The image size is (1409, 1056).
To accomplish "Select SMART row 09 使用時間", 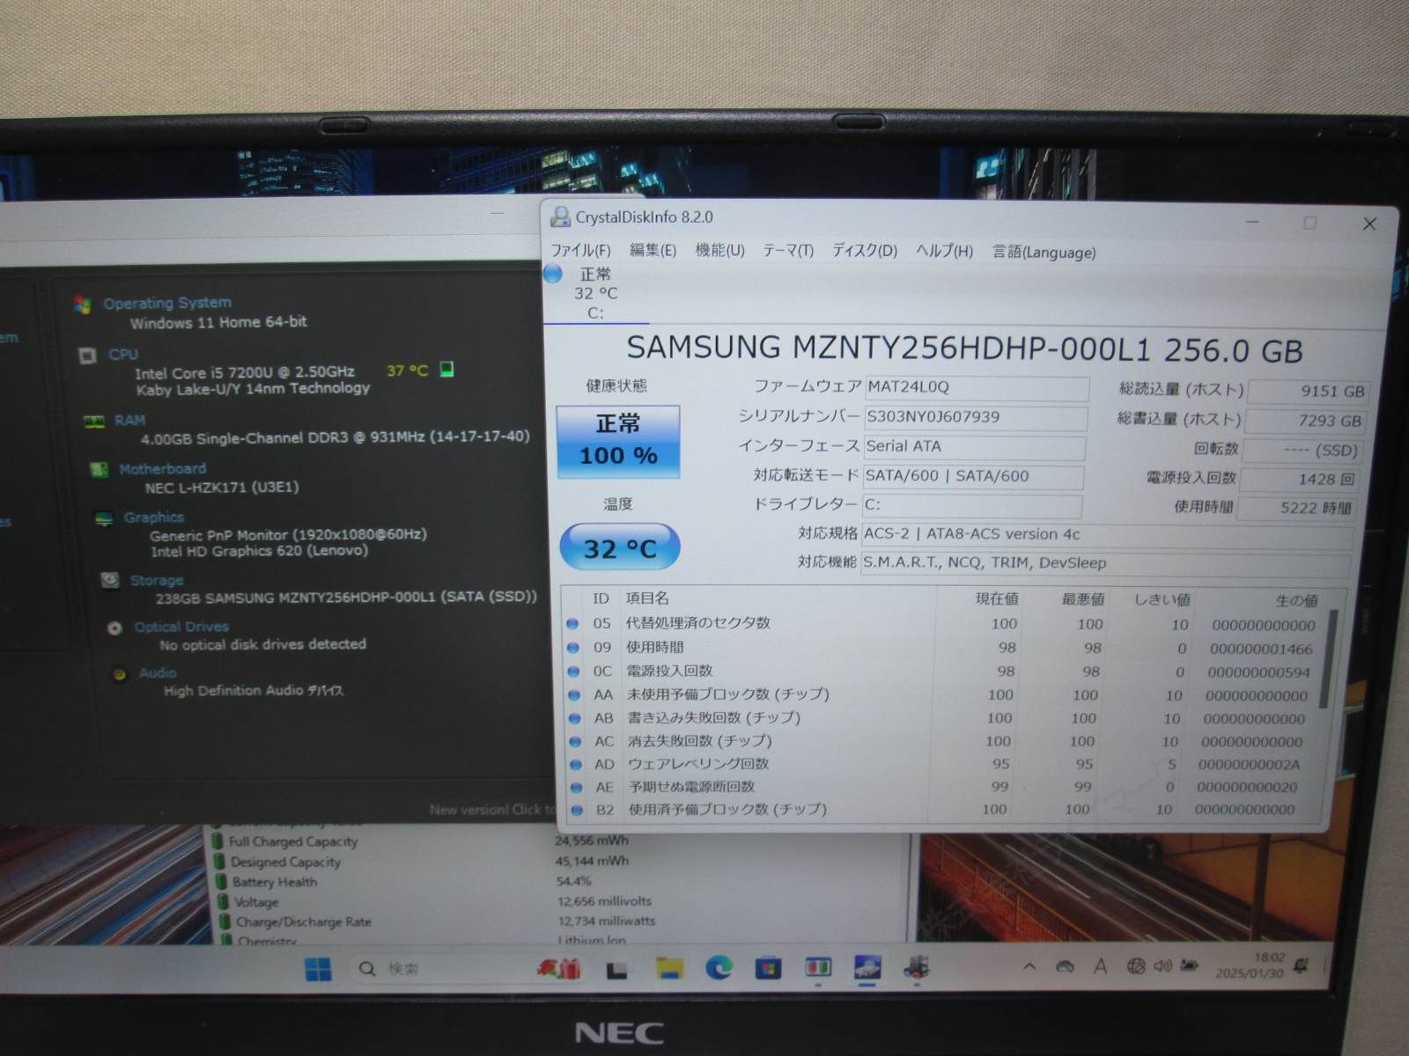I will click(x=941, y=648).
